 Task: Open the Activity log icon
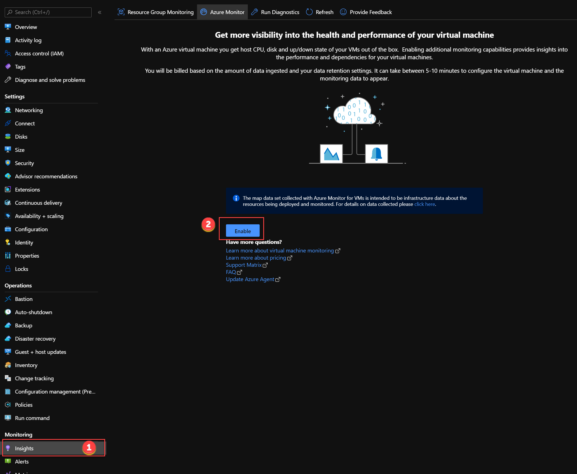point(8,40)
